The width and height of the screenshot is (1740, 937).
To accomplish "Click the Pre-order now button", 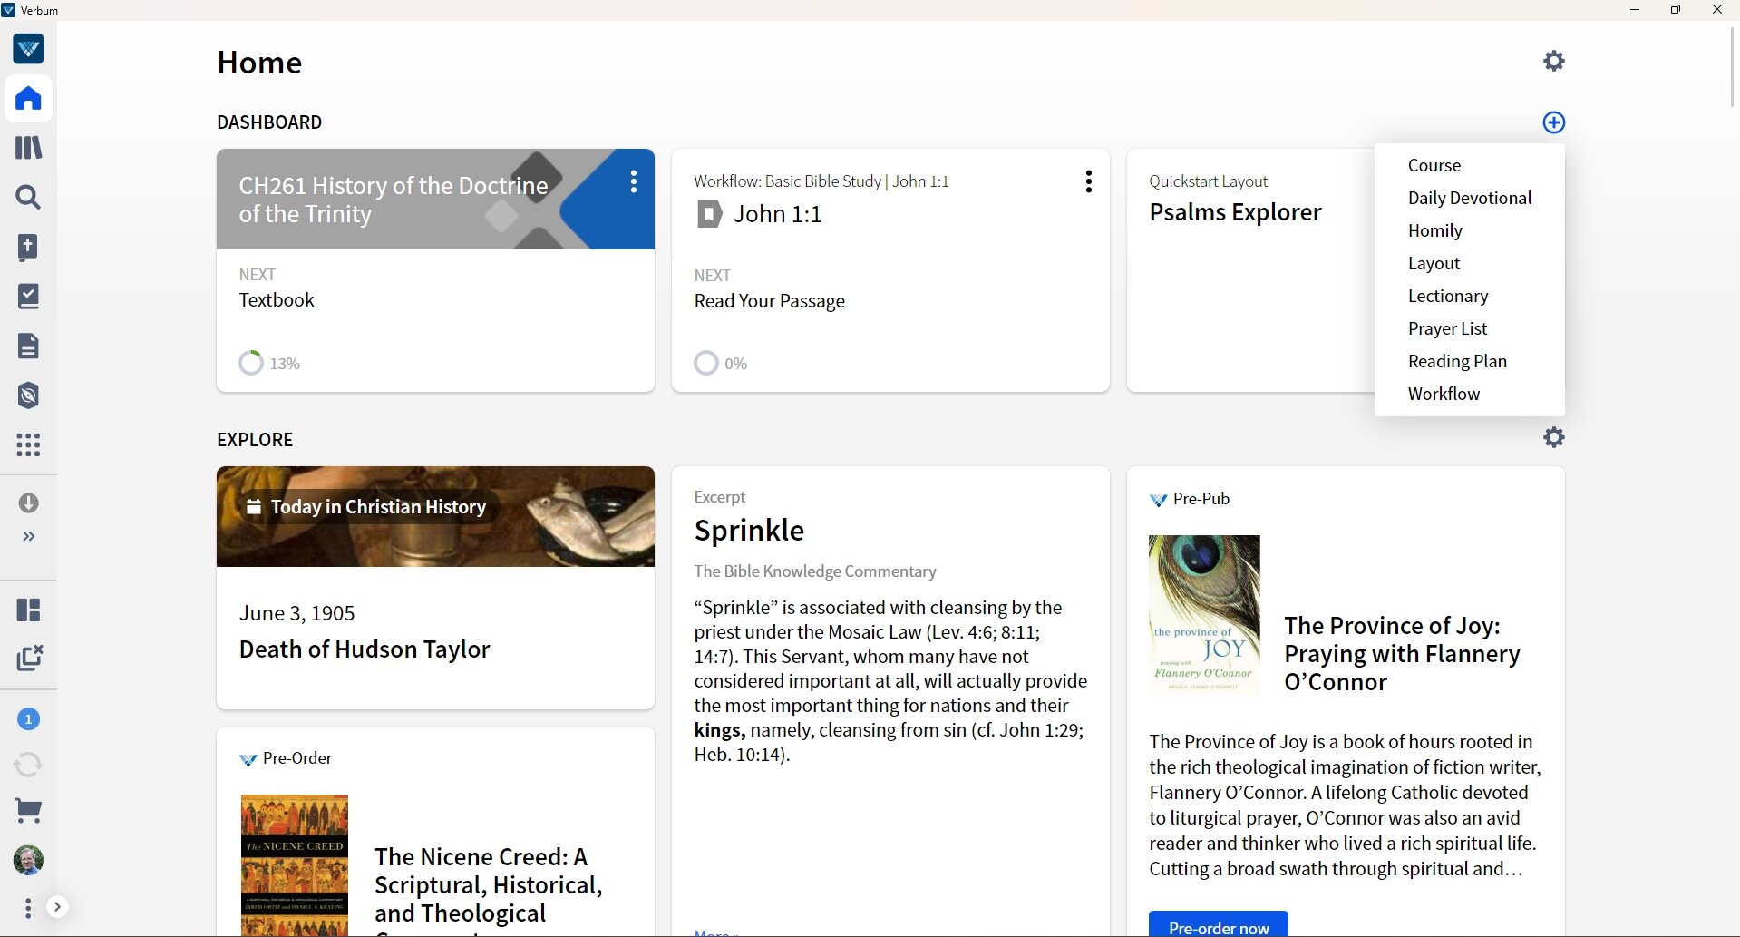I will [1219, 925].
